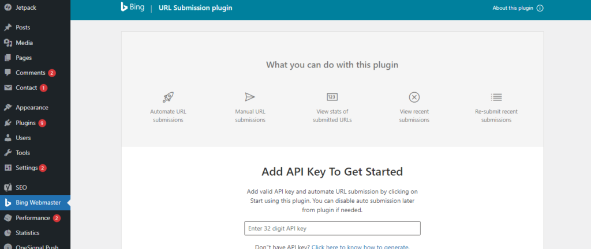Click the Re-submit recent submissions list icon
Screen dimensions: 591x249
pos(496,97)
